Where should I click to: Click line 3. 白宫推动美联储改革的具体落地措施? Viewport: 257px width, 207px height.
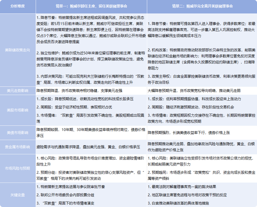[178, 203]
